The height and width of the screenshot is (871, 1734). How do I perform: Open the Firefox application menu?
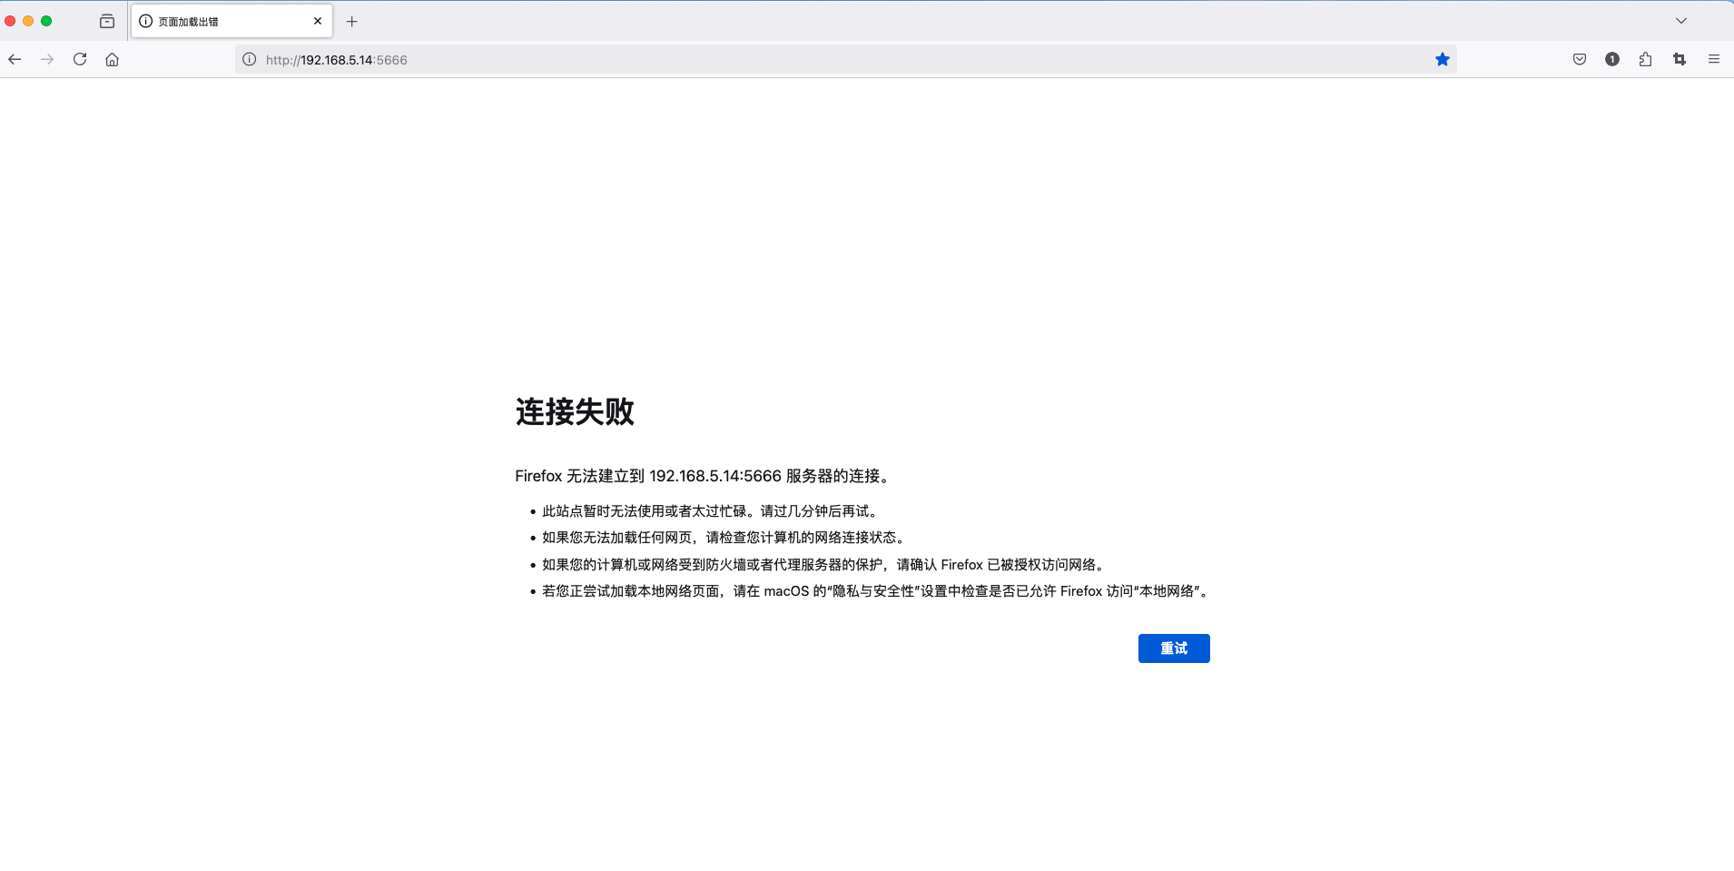1714,59
